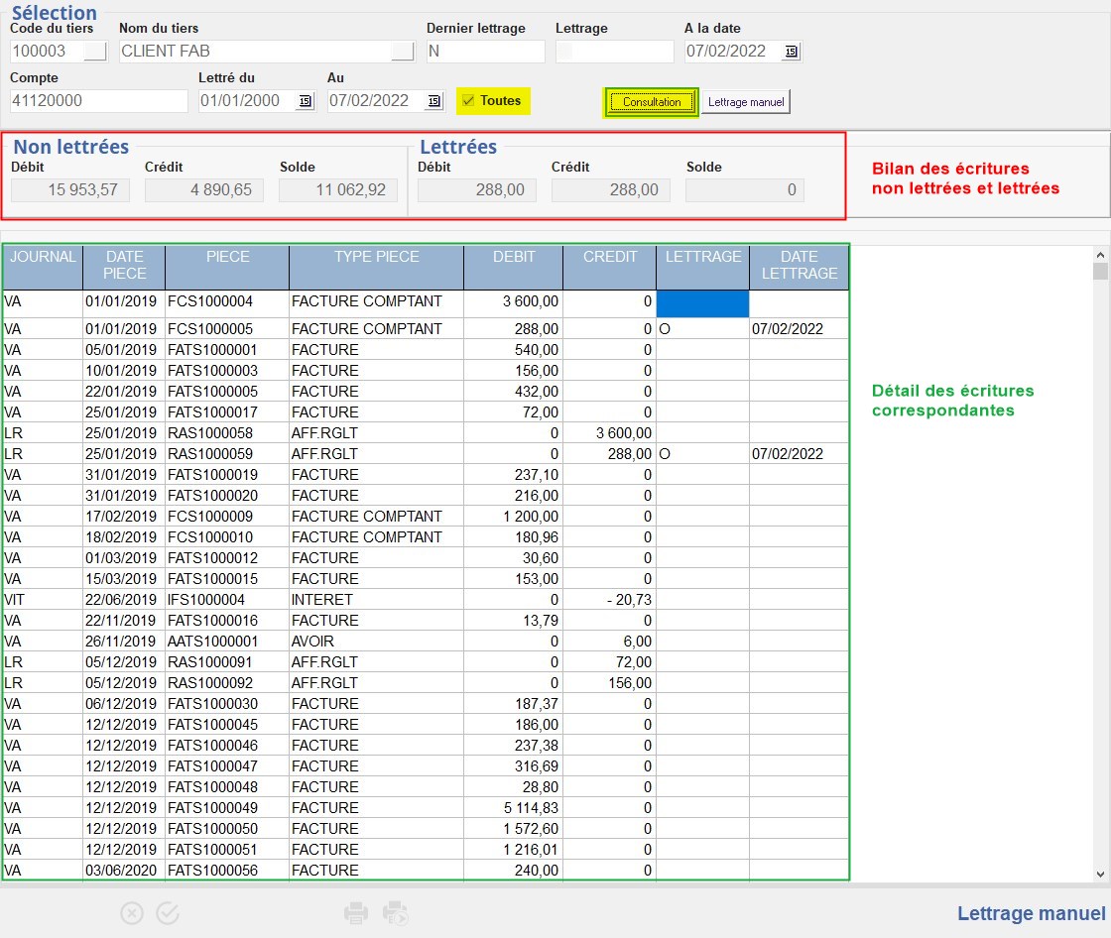This screenshot has height=938, width=1111.
Task: Open the 'Nom du tiers' lookup button
Action: pos(402,52)
